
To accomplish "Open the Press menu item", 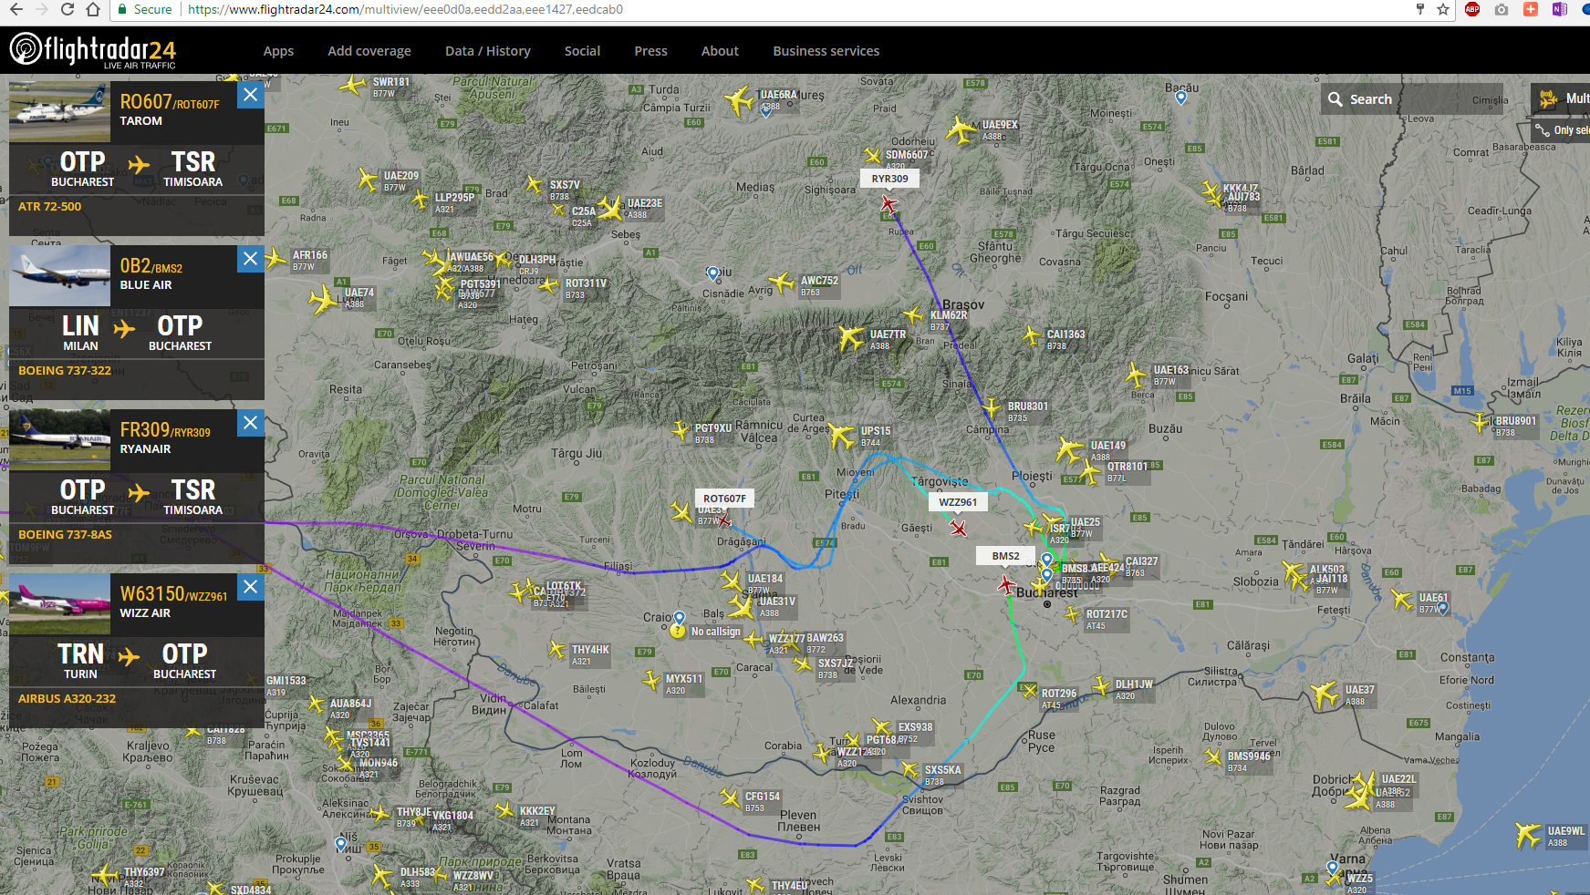I will 650,51.
